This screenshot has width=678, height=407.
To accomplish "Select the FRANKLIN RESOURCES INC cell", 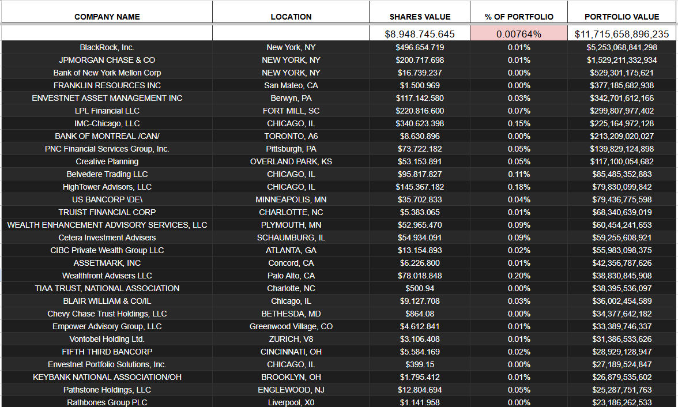I will click(107, 86).
